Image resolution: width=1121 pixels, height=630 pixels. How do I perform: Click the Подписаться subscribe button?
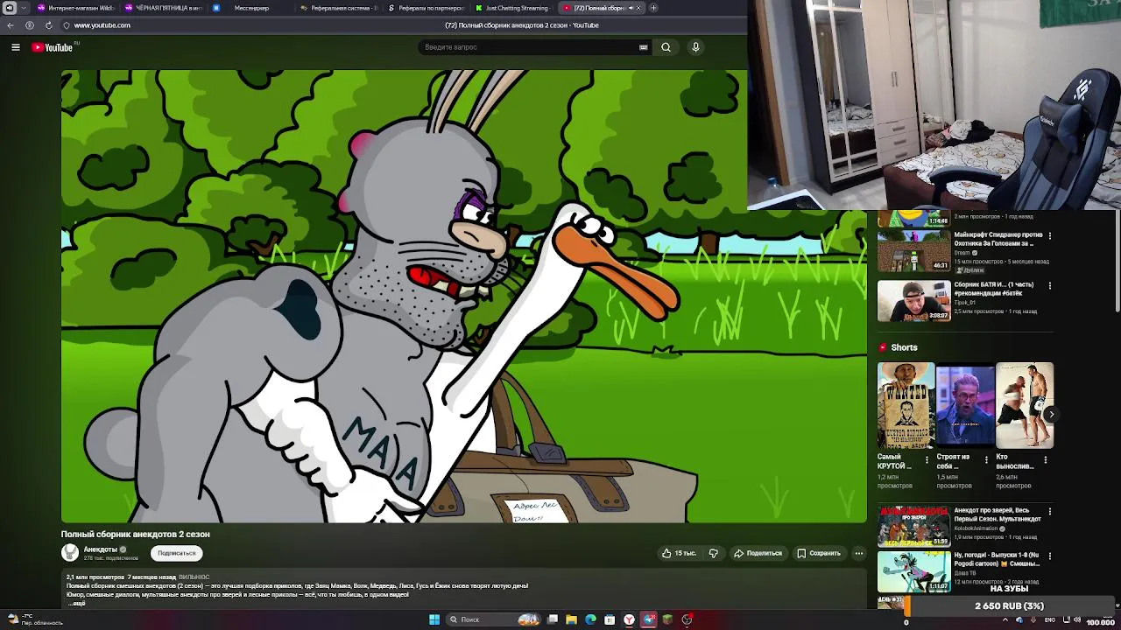pos(176,553)
